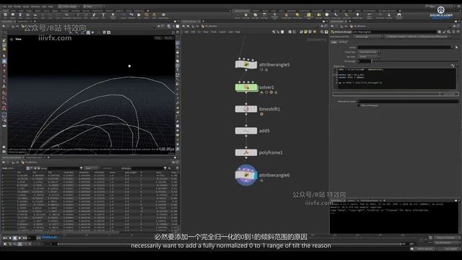Image resolution: width=462 pixels, height=260 pixels.
Task: Select the polyframe1 node
Action: (x=246, y=152)
